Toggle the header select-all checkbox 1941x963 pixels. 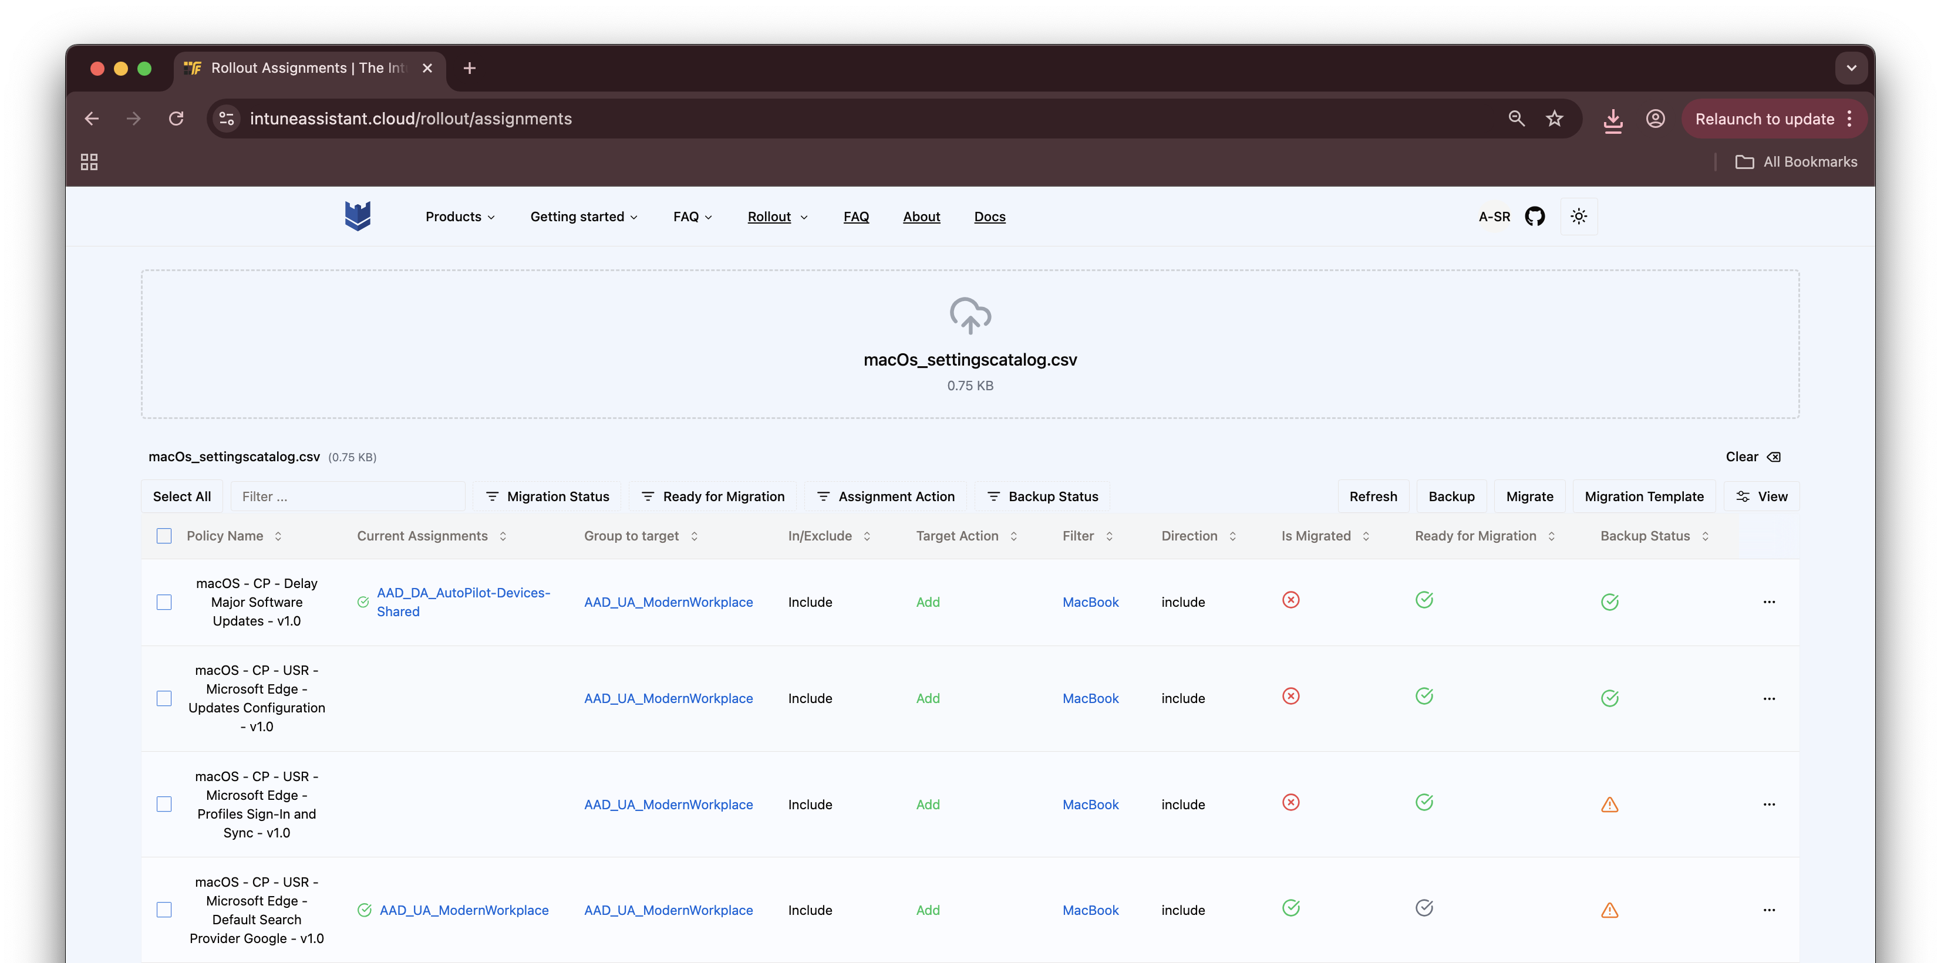(x=164, y=536)
